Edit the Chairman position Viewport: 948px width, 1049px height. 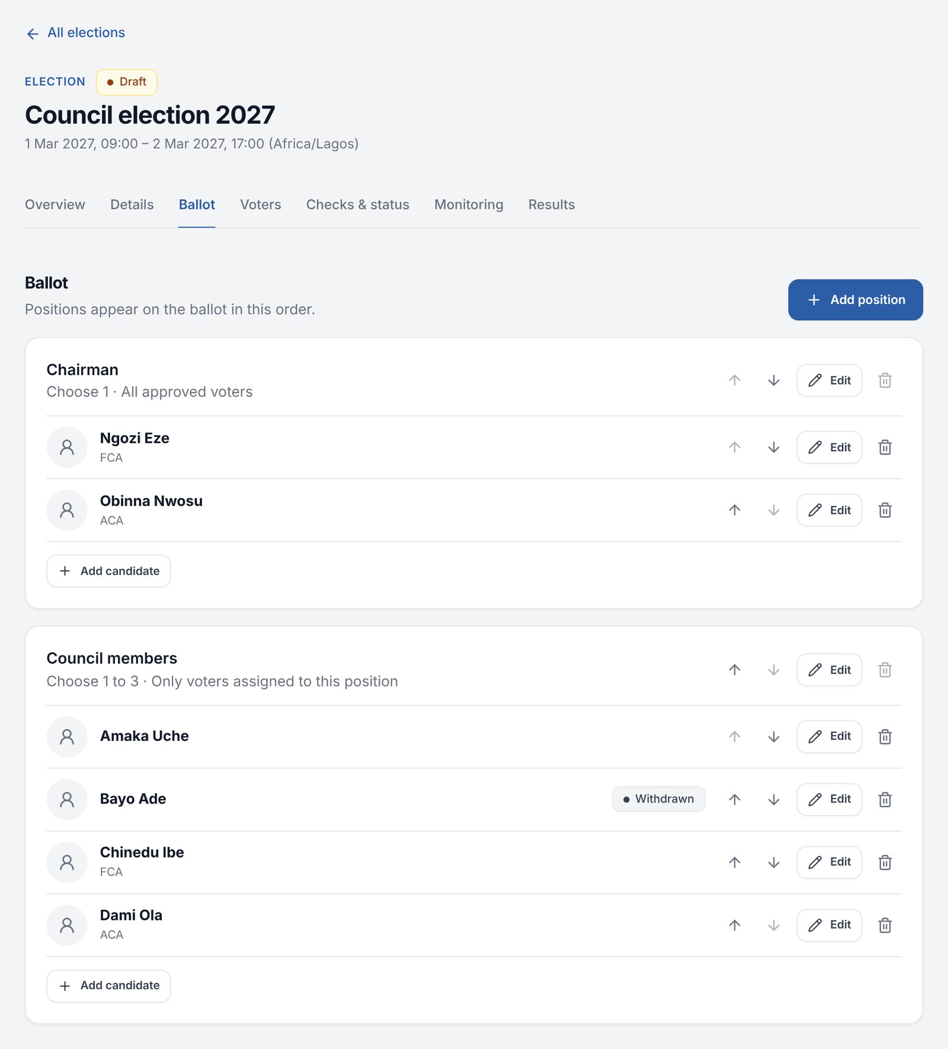829,380
